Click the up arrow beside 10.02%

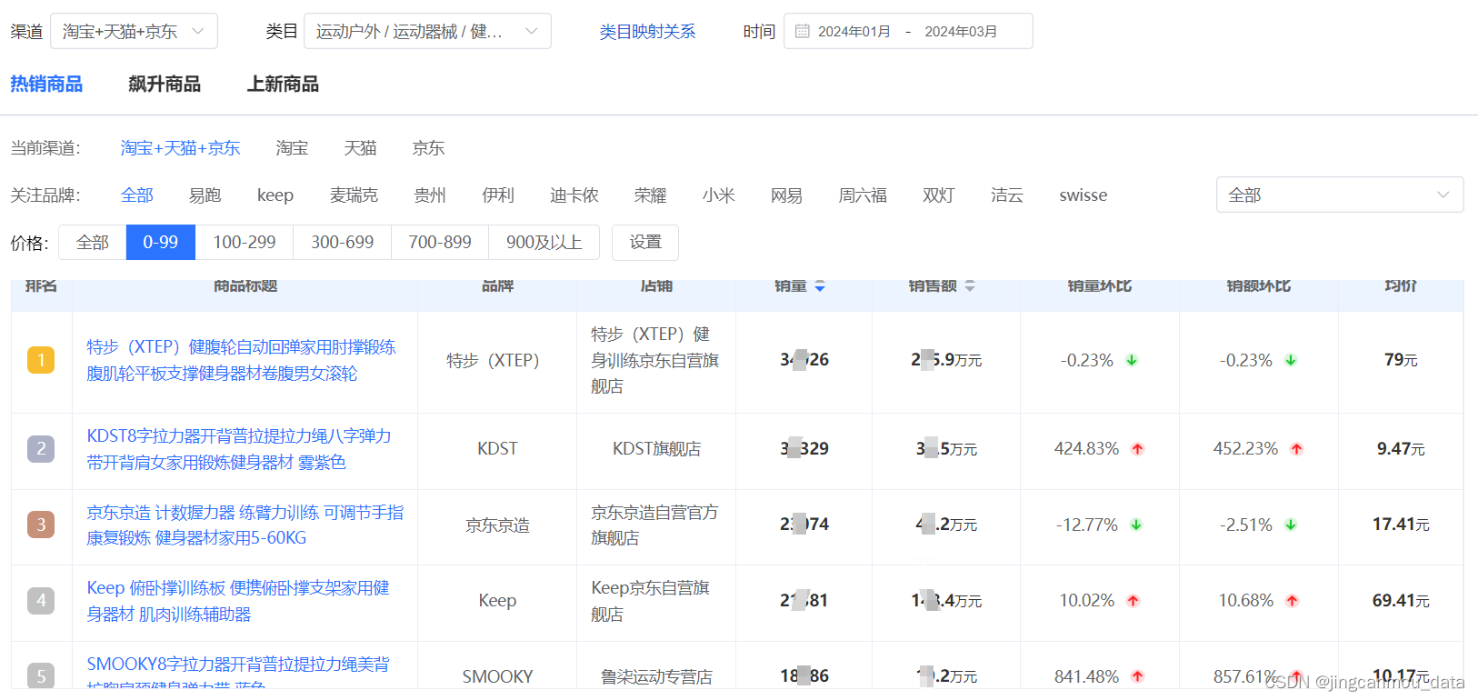click(x=1133, y=601)
